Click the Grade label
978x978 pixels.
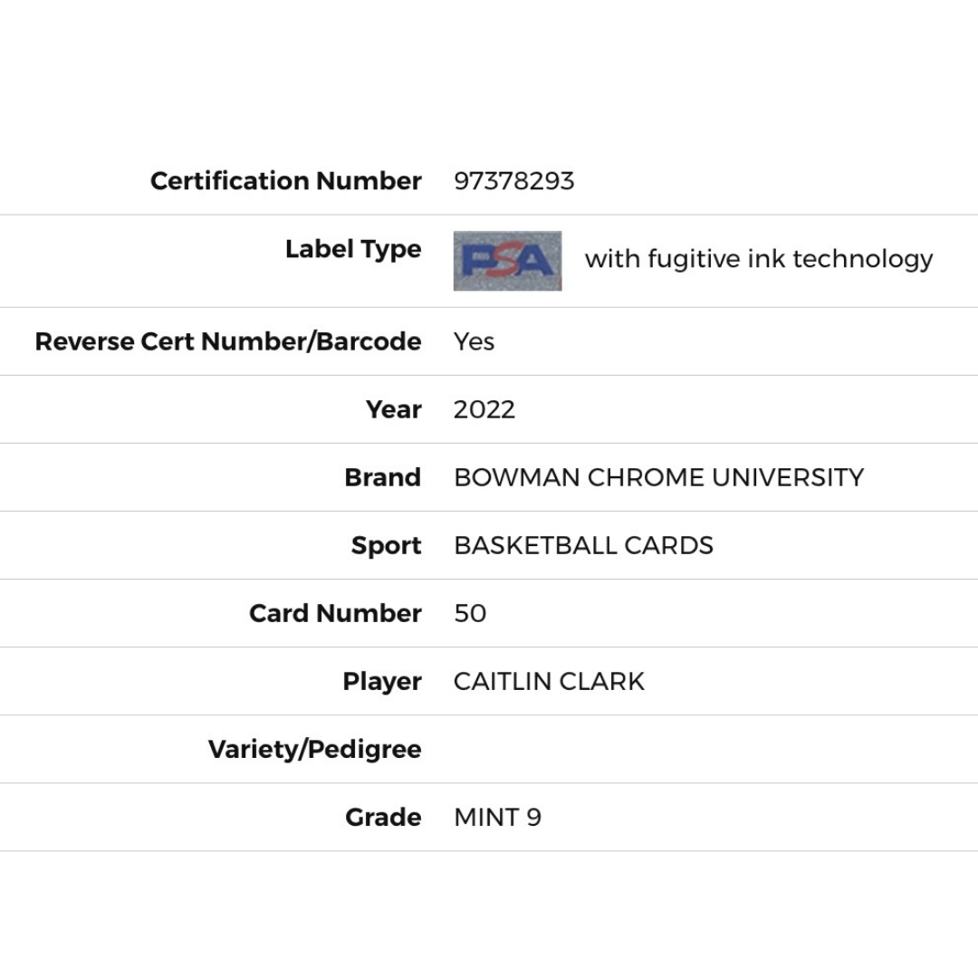tap(384, 818)
